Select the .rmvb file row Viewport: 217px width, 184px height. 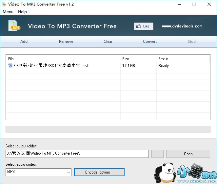(x=108, y=65)
